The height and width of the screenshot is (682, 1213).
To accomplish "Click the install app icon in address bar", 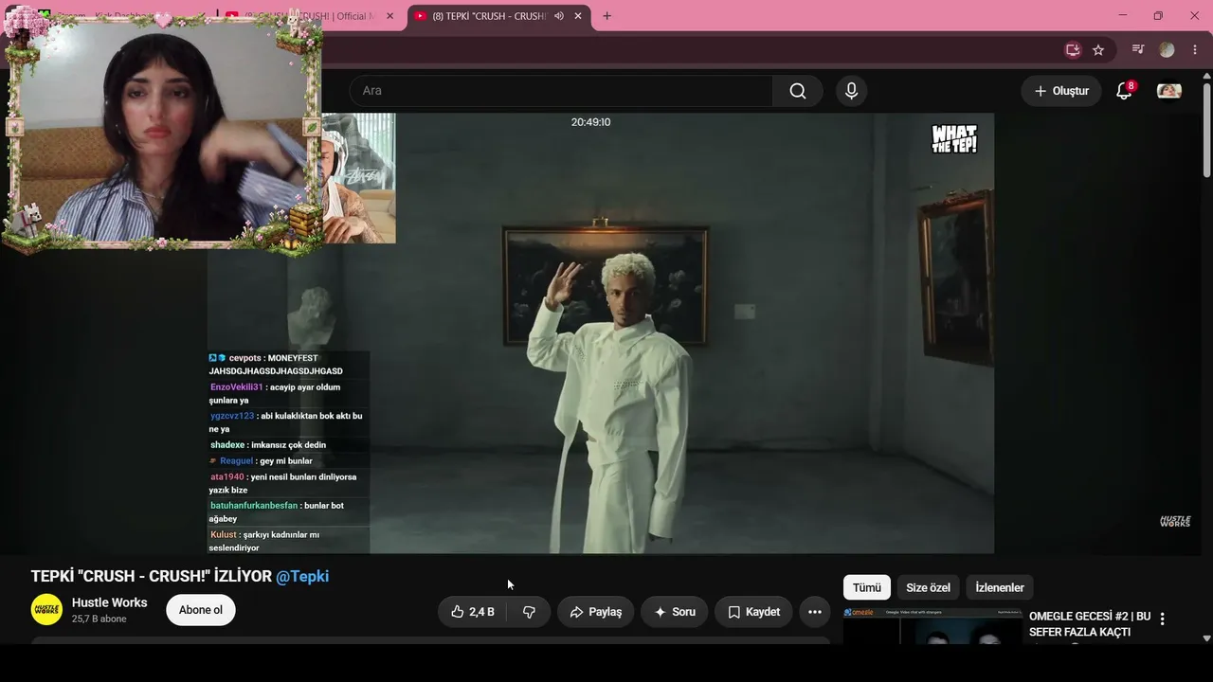I will [x=1073, y=50].
